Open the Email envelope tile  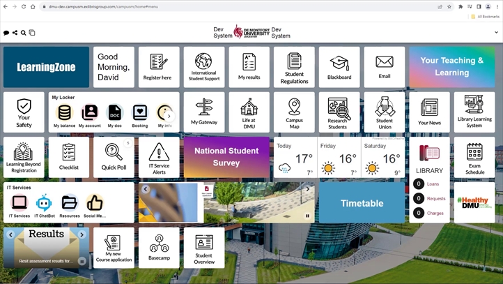384,67
